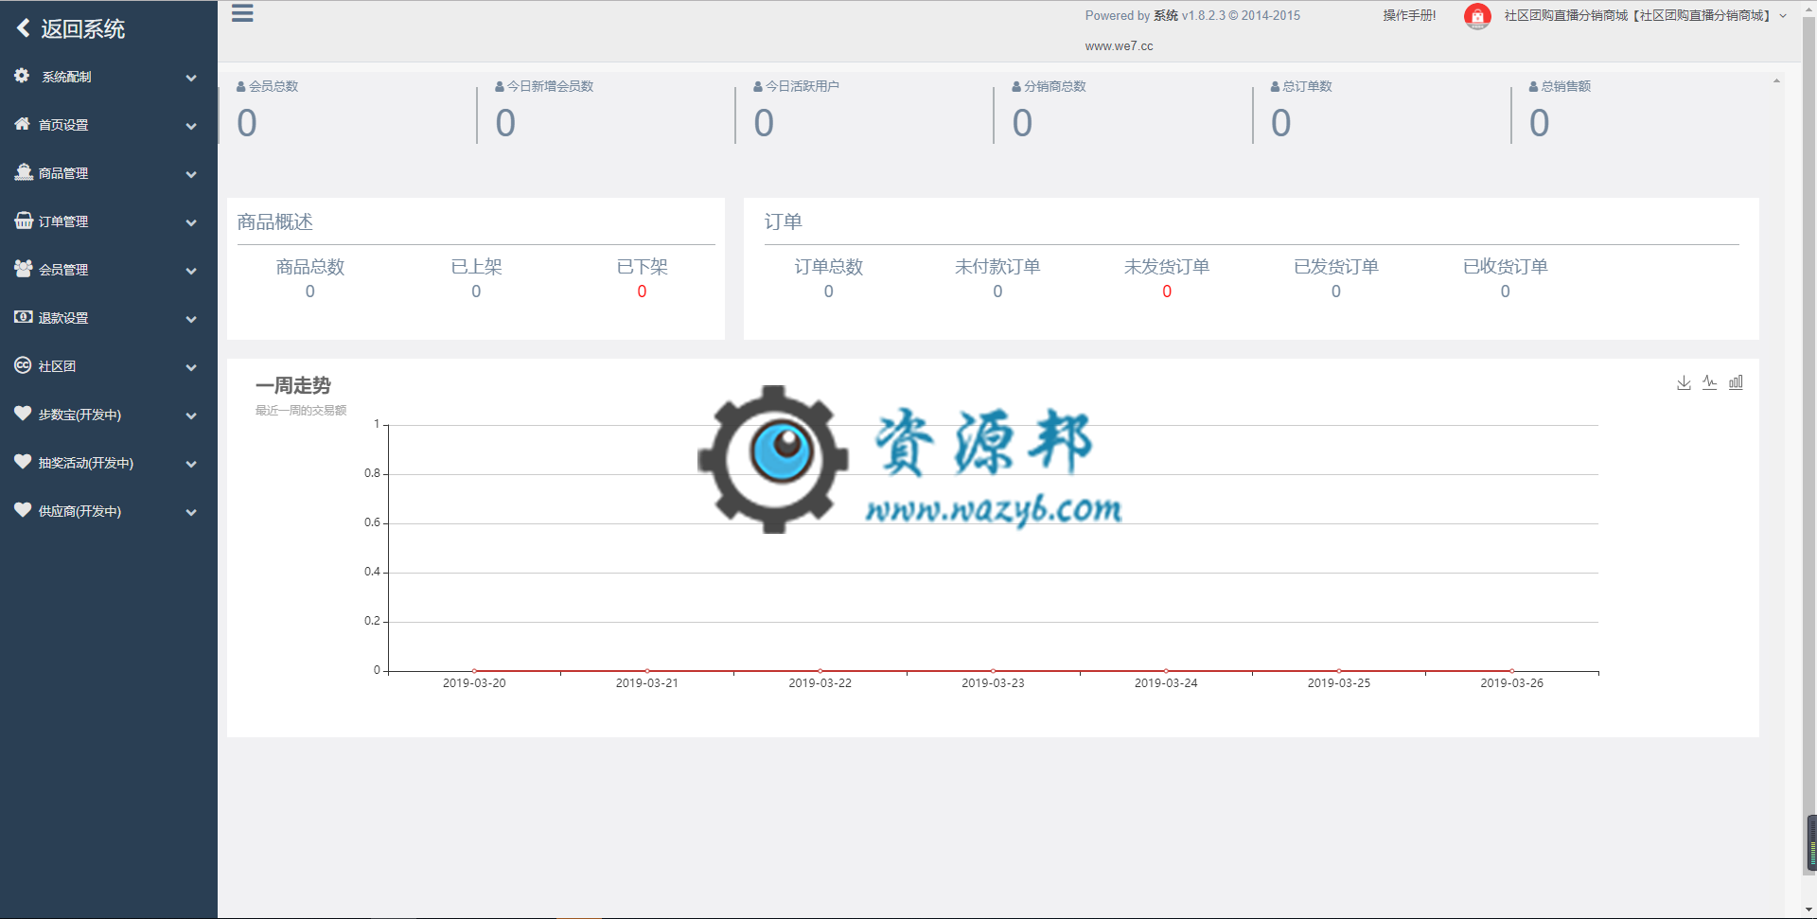
Task: Click 已上架 label
Action: [x=476, y=267]
